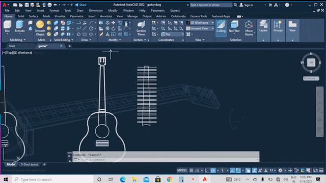Viewport: 326px width, 183px height.
Task: Click the Share button
Action: coord(80,5)
